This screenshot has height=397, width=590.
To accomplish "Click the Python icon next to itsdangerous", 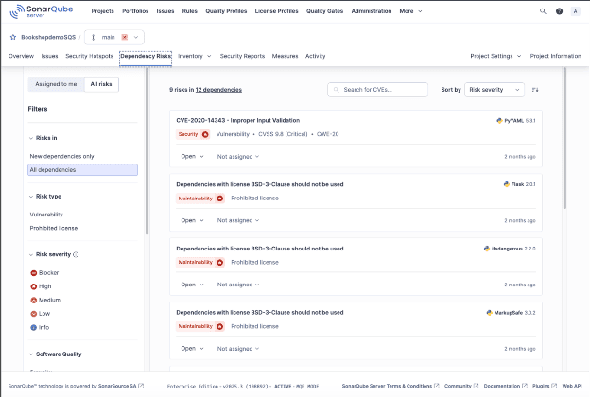I will click(487, 249).
